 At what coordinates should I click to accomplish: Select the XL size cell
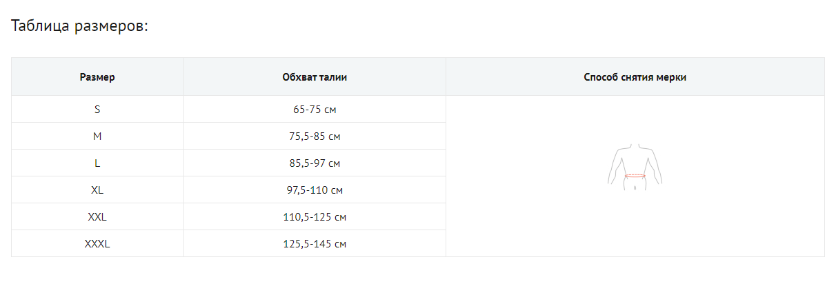coord(97,190)
